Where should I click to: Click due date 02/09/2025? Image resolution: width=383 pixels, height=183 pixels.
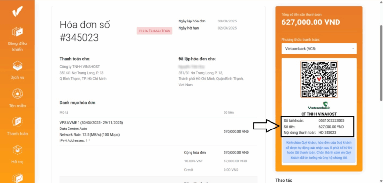click(x=227, y=28)
